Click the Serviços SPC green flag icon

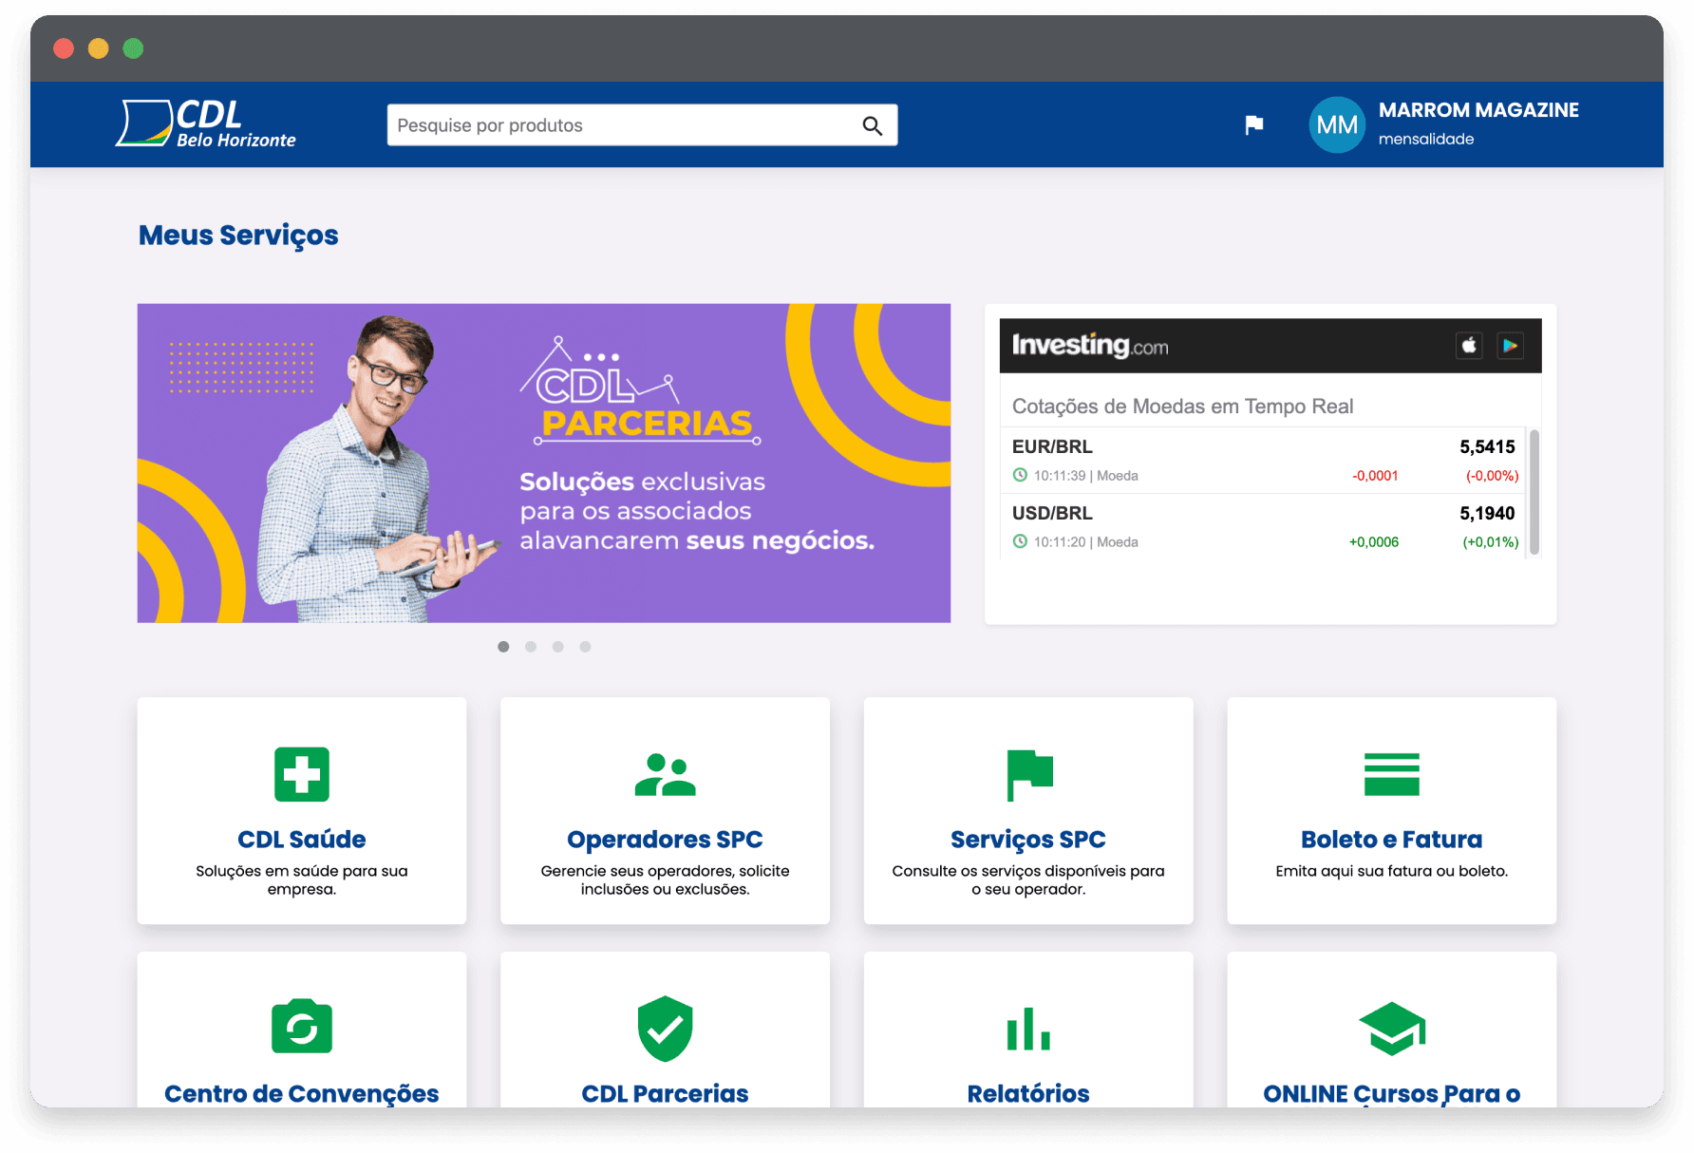1028,774
